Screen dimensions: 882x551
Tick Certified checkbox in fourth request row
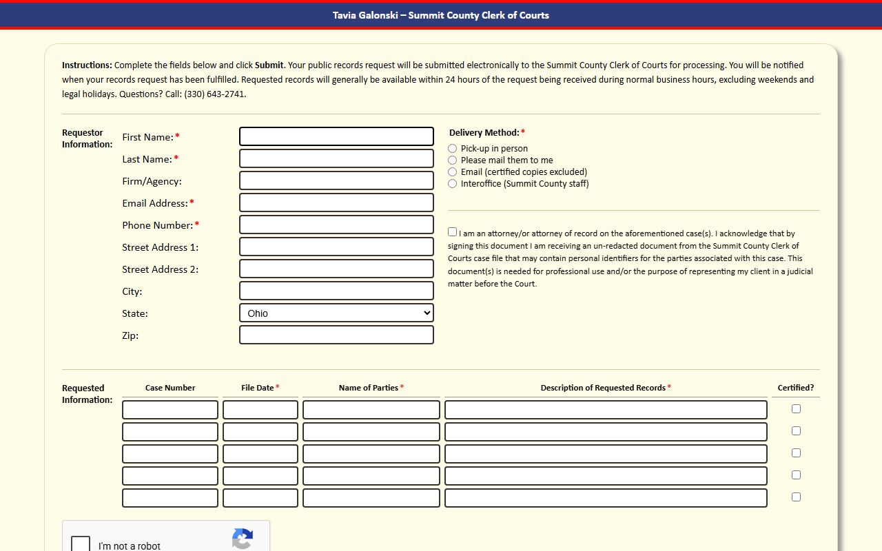click(796, 475)
